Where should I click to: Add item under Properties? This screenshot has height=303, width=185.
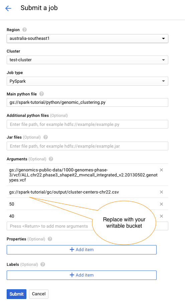tap(81, 250)
